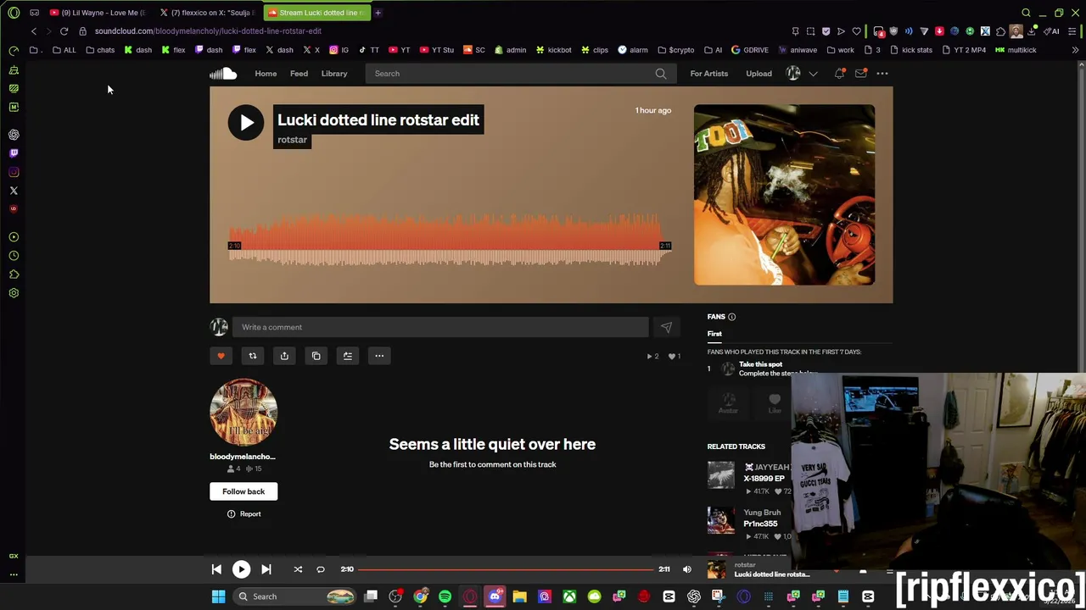Click the Upload link
Image resolution: width=1086 pixels, height=610 pixels.
pyautogui.click(x=759, y=74)
